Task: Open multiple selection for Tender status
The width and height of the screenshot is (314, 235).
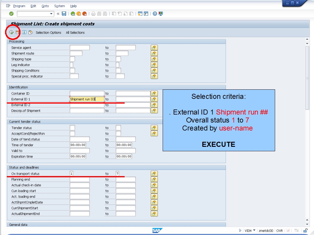Action: [154, 128]
